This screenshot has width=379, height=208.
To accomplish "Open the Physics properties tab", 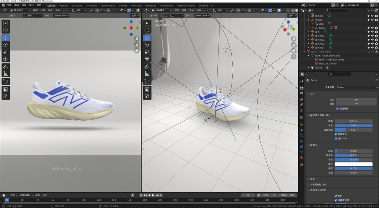I will point(302,141).
